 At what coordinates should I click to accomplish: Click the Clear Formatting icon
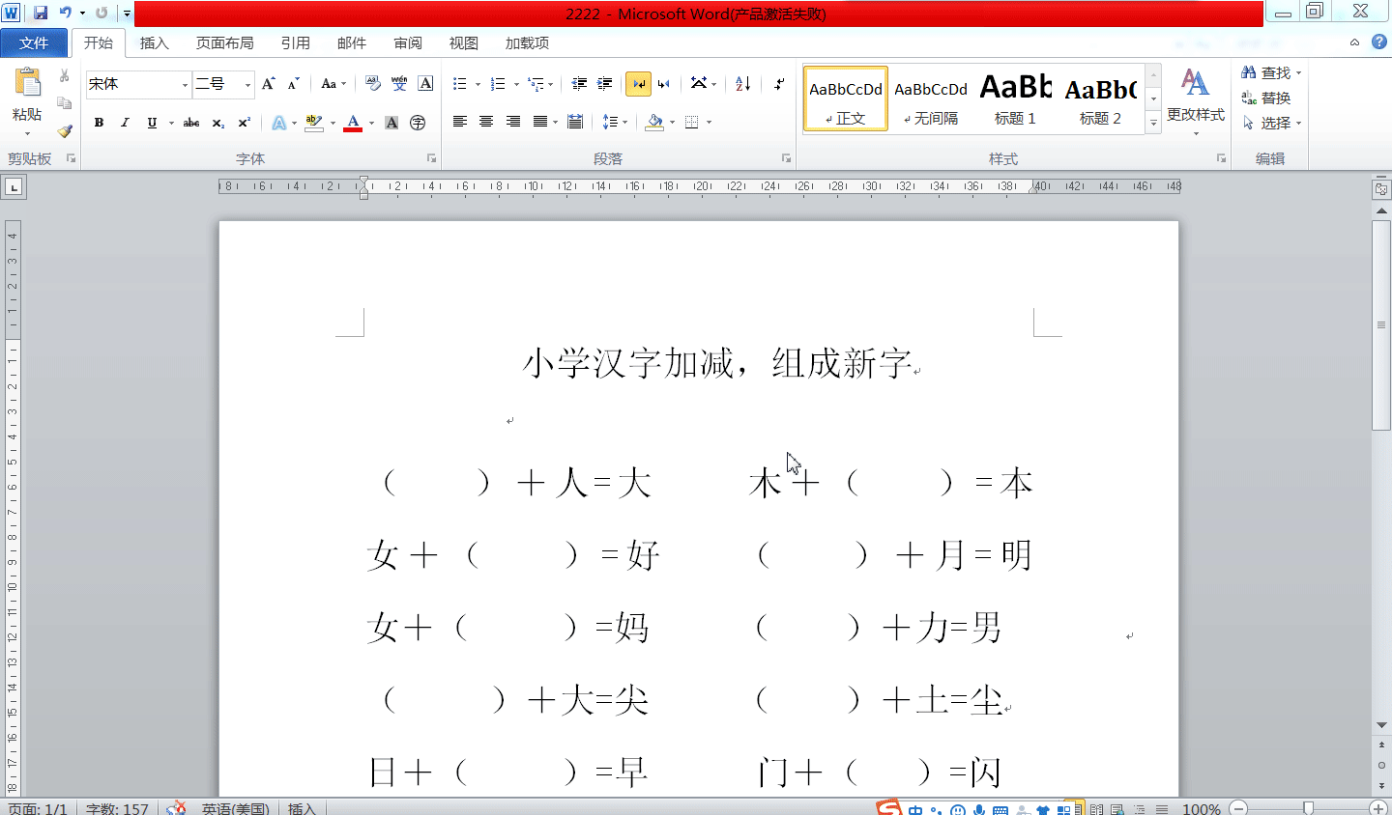coord(373,84)
